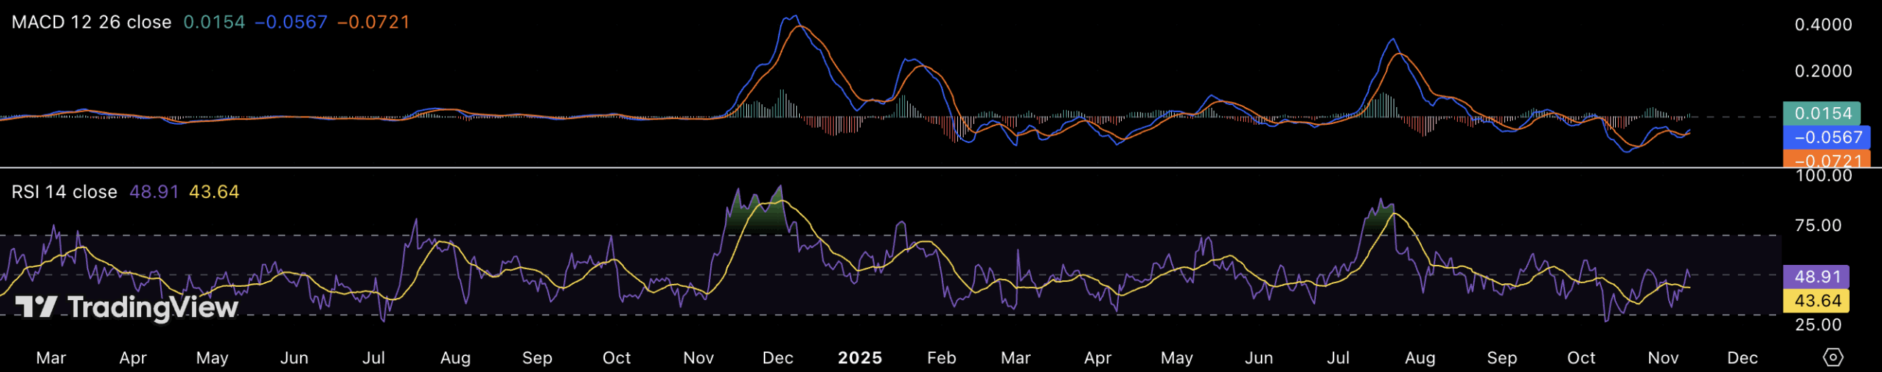Click the 0.2000 level on MACD scale
The width and height of the screenshot is (1882, 372).
(1823, 71)
